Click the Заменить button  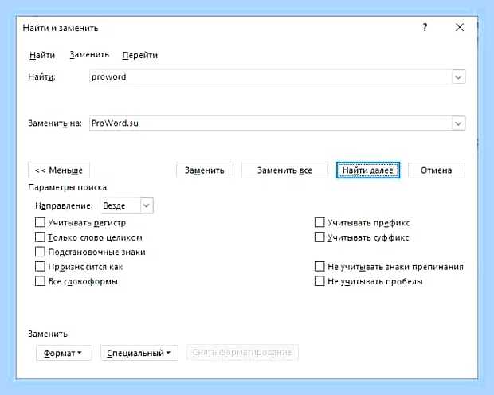point(205,170)
